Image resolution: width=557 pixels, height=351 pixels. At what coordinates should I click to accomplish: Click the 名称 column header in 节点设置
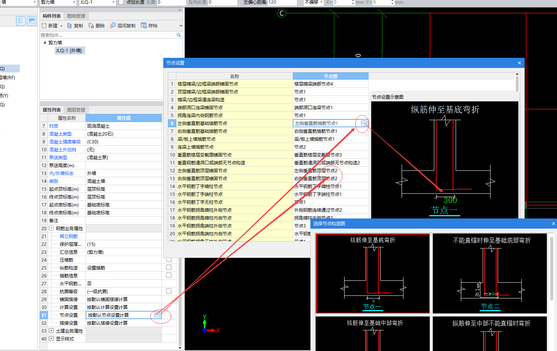pyautogui.click(x=235, y=76)
